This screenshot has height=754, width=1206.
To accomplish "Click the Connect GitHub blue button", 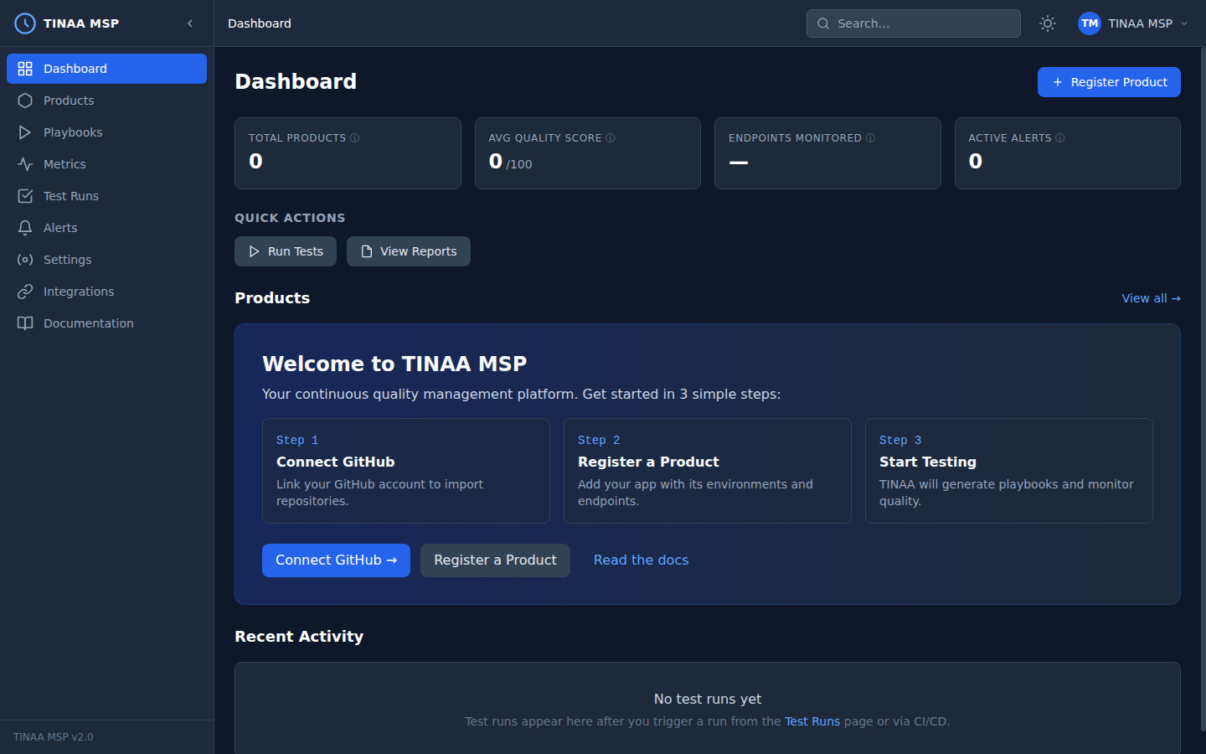I will (x=336, y=560).
